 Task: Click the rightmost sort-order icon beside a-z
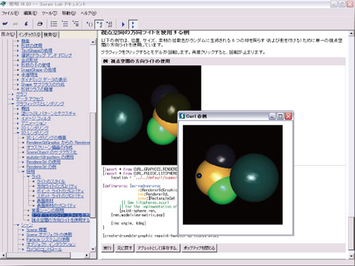pos(109,24)
